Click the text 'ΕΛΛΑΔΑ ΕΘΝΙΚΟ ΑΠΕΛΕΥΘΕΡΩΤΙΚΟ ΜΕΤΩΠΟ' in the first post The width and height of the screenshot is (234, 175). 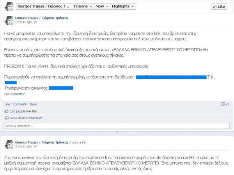pyautogui.click(x=157, y=50)
